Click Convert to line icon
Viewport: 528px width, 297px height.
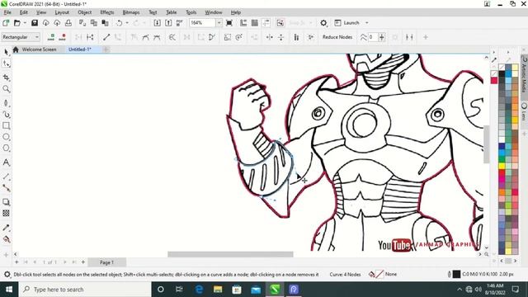(106, 37)
